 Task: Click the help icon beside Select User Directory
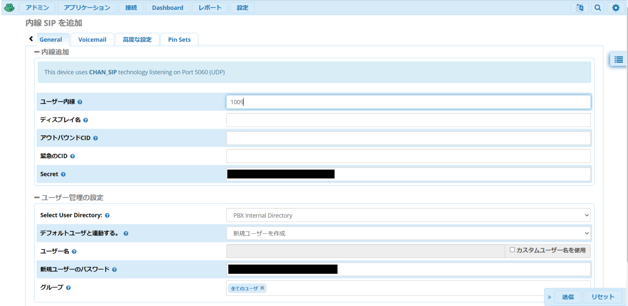[107, 215]
